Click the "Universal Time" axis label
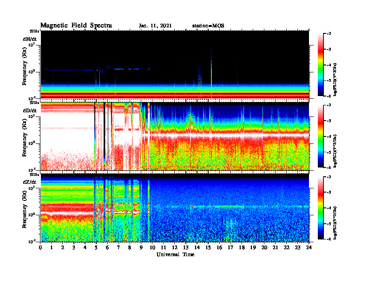 point(175,254)
